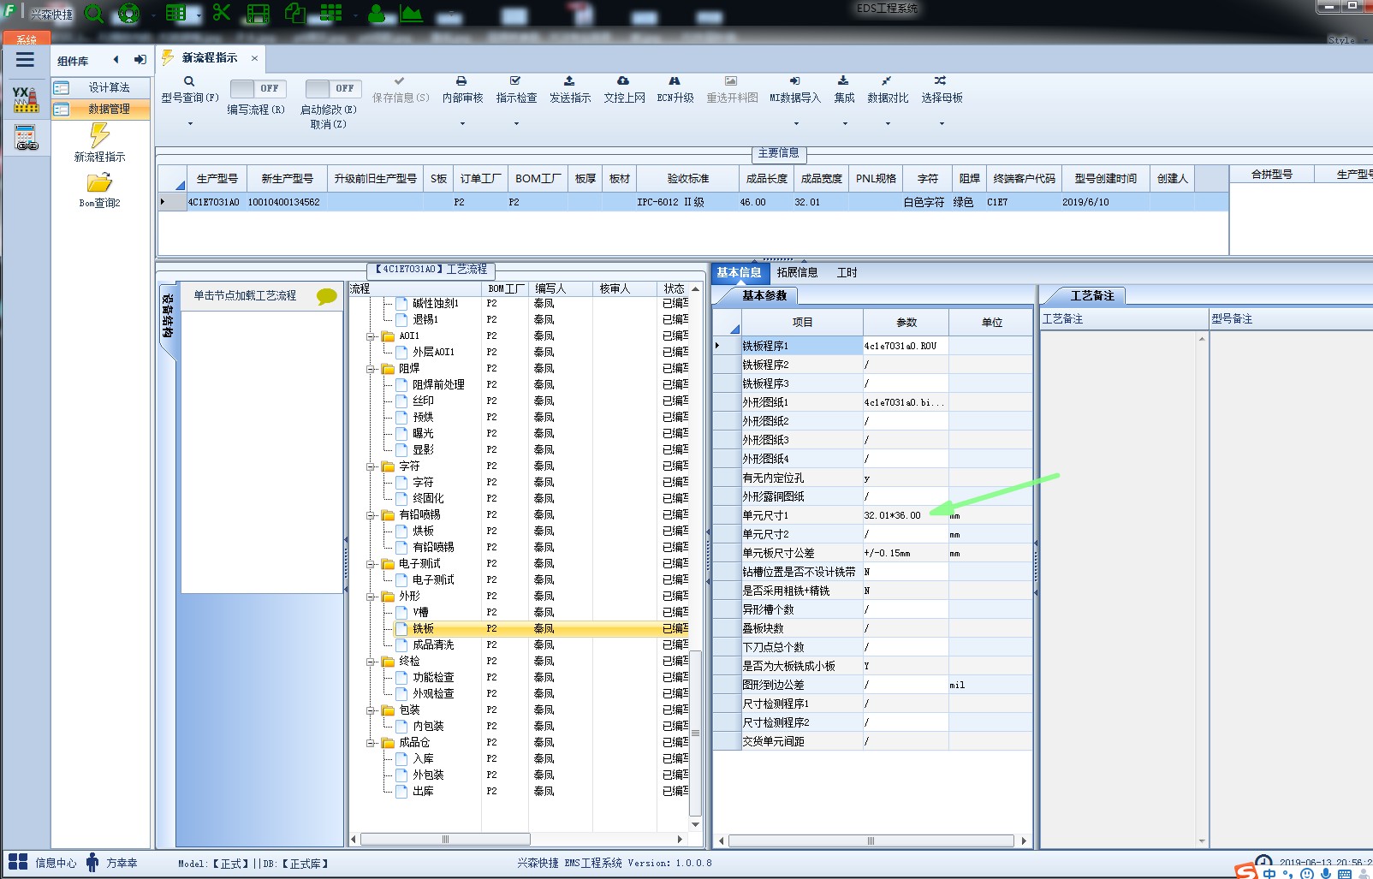Viewport: 1373px width, 879px height.
Task: Open the Style dropdown at top right
Action: point(1347,39)
